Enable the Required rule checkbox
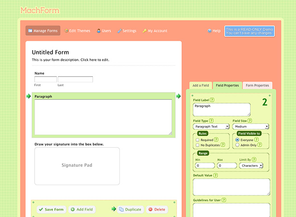The image size is (296, 217). pyautogui.click(x=197, y=140)
